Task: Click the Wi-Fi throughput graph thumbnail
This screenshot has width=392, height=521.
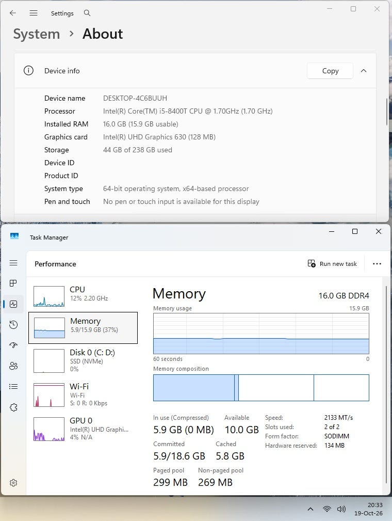Action: [x=49, y=394]
